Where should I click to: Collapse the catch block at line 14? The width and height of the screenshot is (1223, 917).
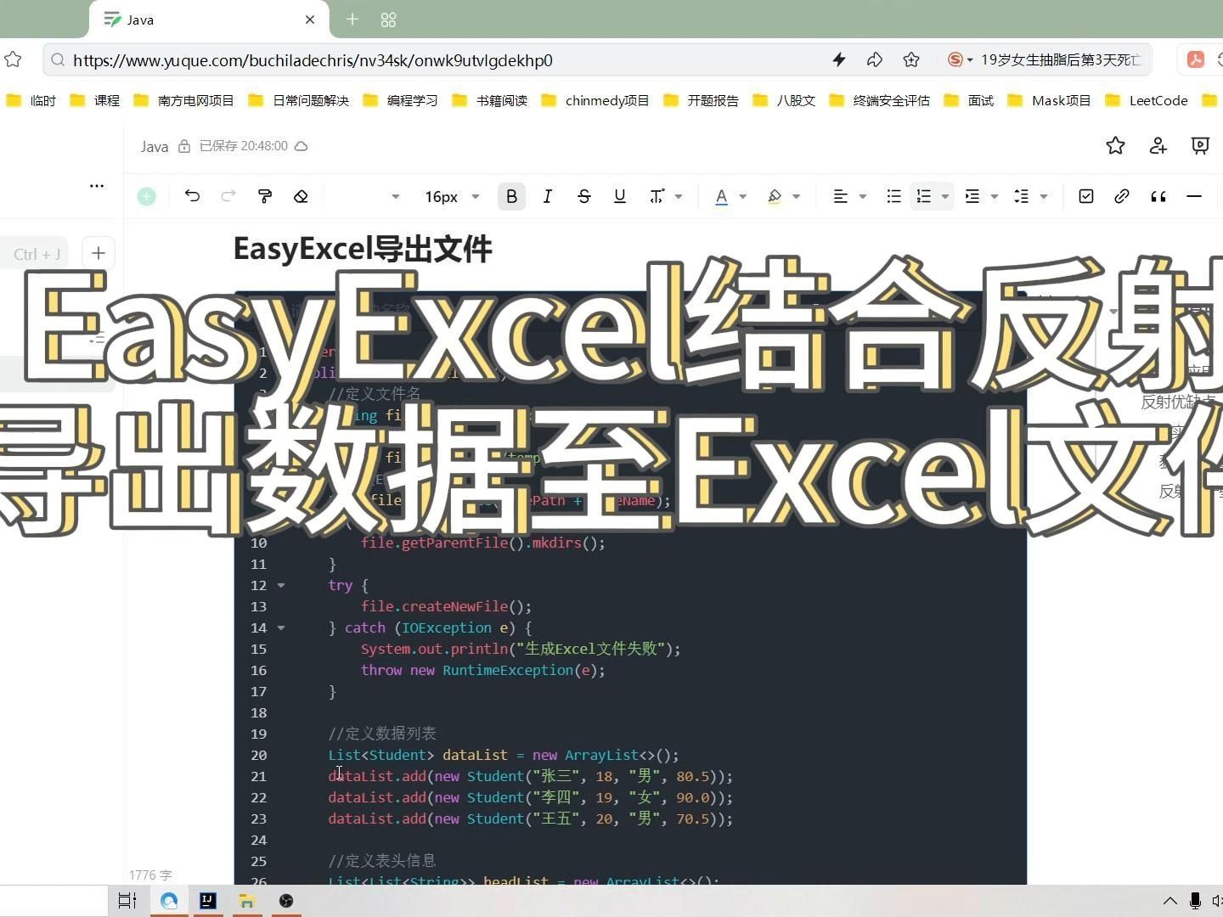point(281,627)
